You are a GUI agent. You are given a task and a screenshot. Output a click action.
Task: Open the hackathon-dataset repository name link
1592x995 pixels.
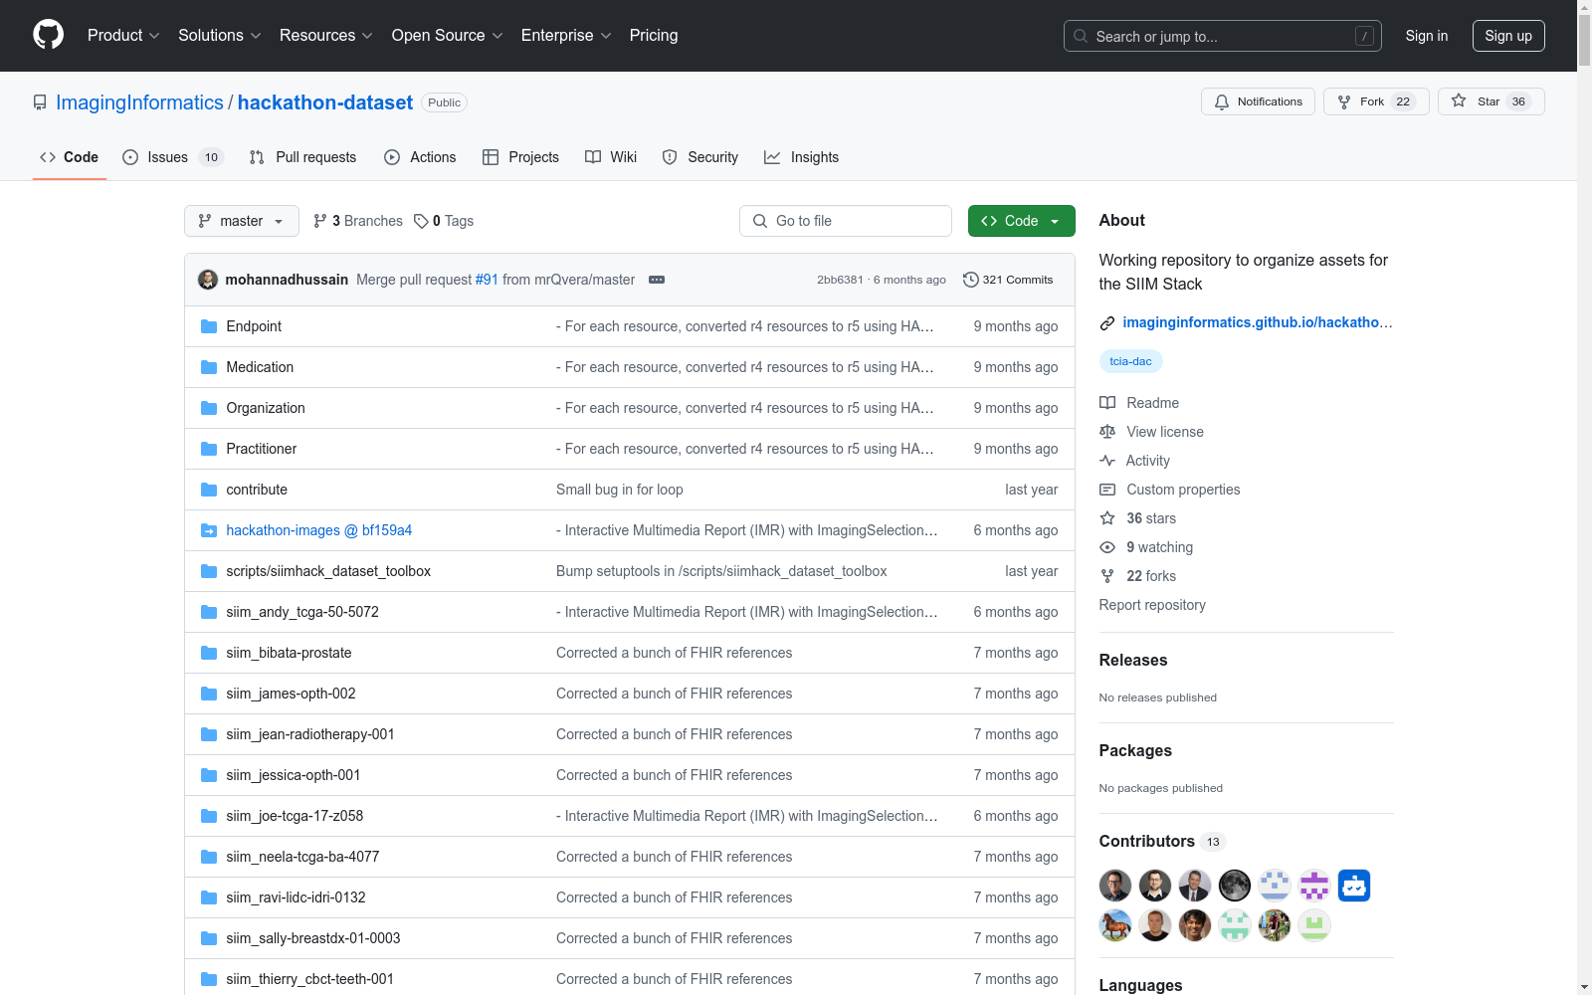[325, 102]
